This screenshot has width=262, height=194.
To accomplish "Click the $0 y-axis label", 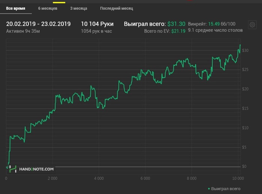I will 244,166.
